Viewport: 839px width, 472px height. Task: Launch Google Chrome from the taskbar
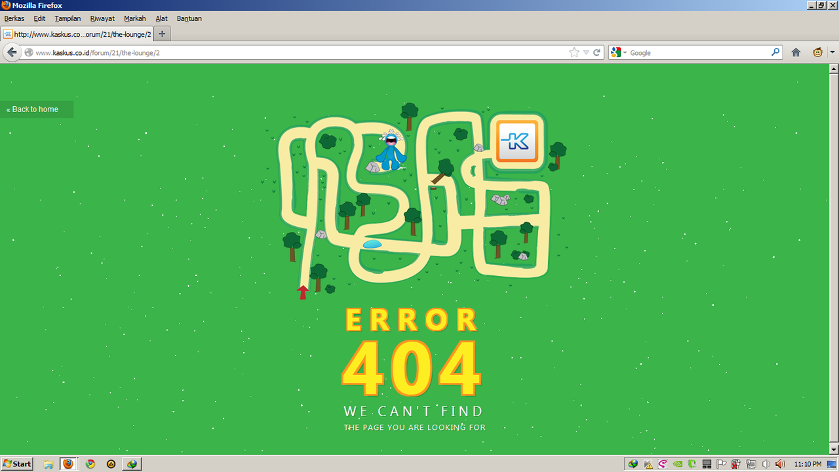(90, 464)
